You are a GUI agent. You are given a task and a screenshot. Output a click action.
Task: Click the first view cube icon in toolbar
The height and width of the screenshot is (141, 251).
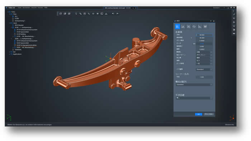tap(61, 14)
